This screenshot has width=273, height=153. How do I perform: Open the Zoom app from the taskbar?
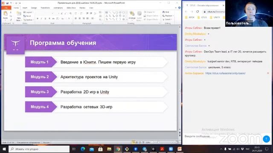click(x=171, y=149)
